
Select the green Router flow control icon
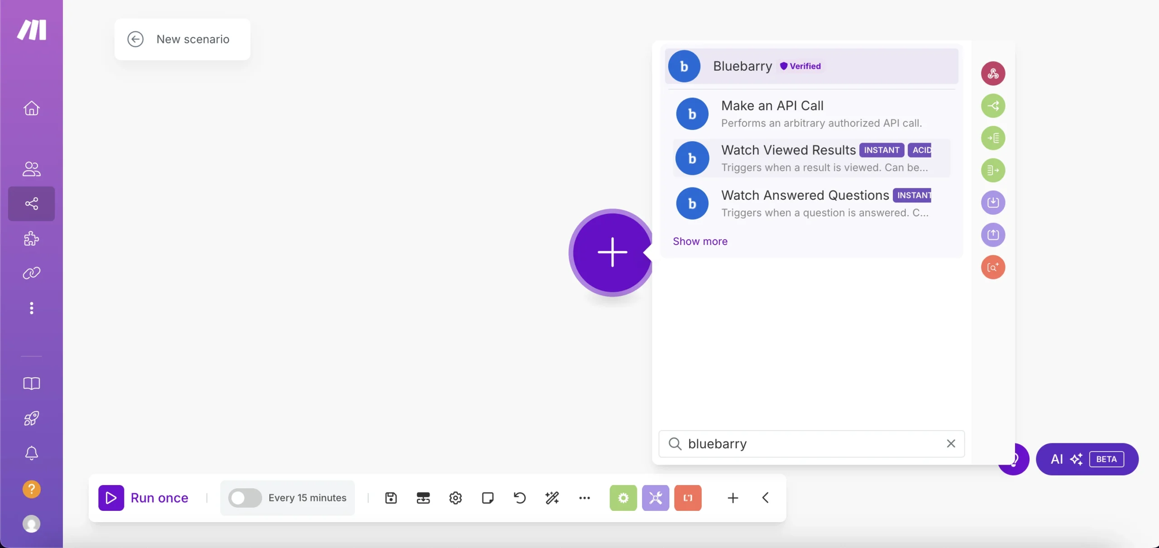[x=993, y=106]
